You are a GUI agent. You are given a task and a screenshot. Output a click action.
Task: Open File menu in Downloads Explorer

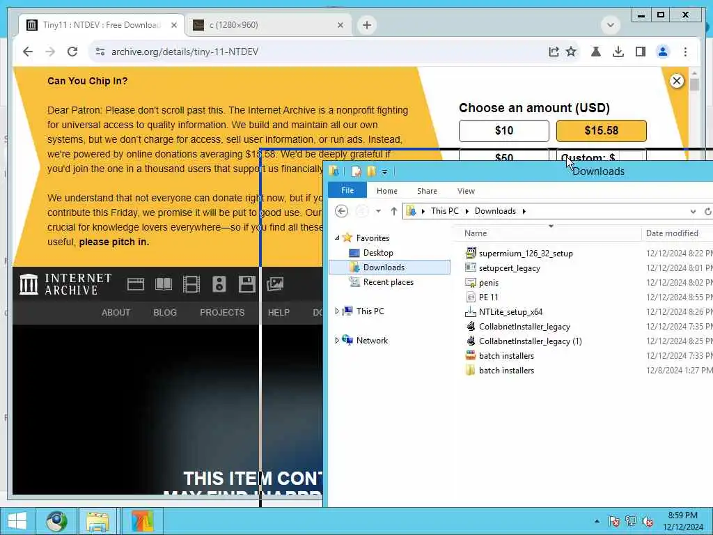click(347, 191)
